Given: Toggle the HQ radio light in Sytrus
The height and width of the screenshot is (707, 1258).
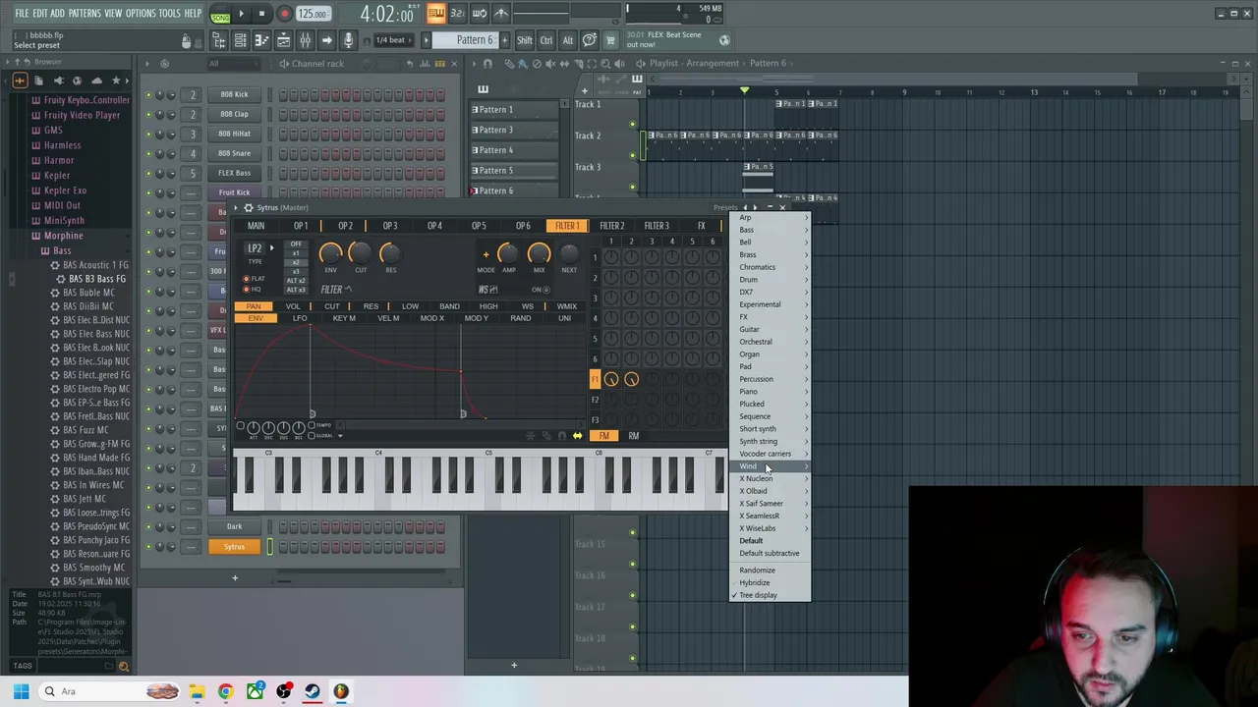Looking at the screenshot, I should pos(246,290).
